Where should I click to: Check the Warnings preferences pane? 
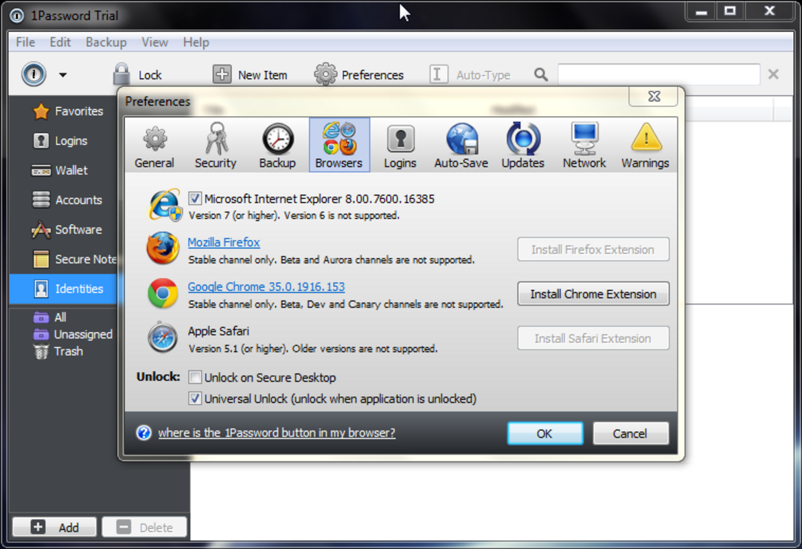click(645, 144)
